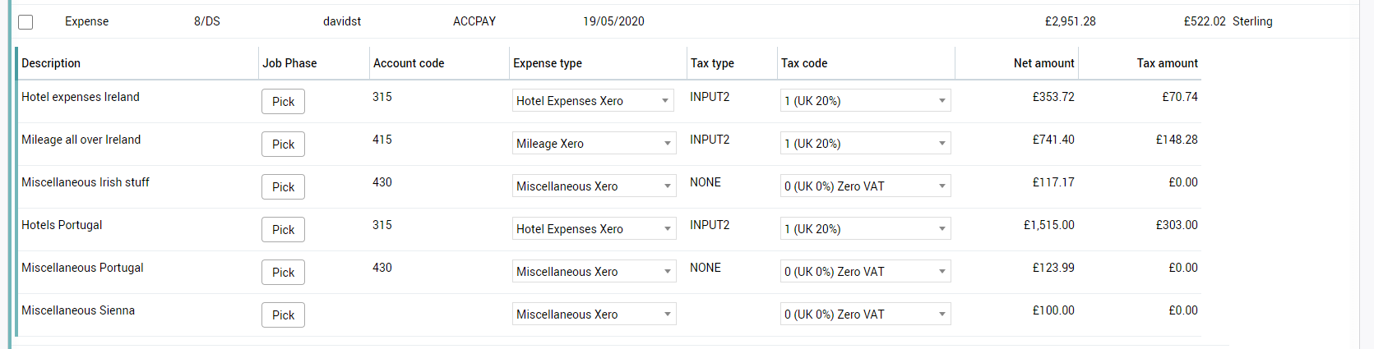Tick the Expense row checkbox

point(25,22)
